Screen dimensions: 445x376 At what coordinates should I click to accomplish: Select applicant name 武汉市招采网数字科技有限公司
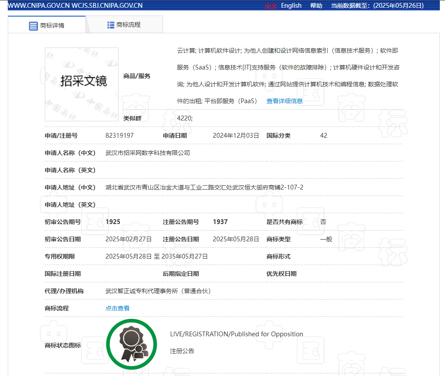147,153
